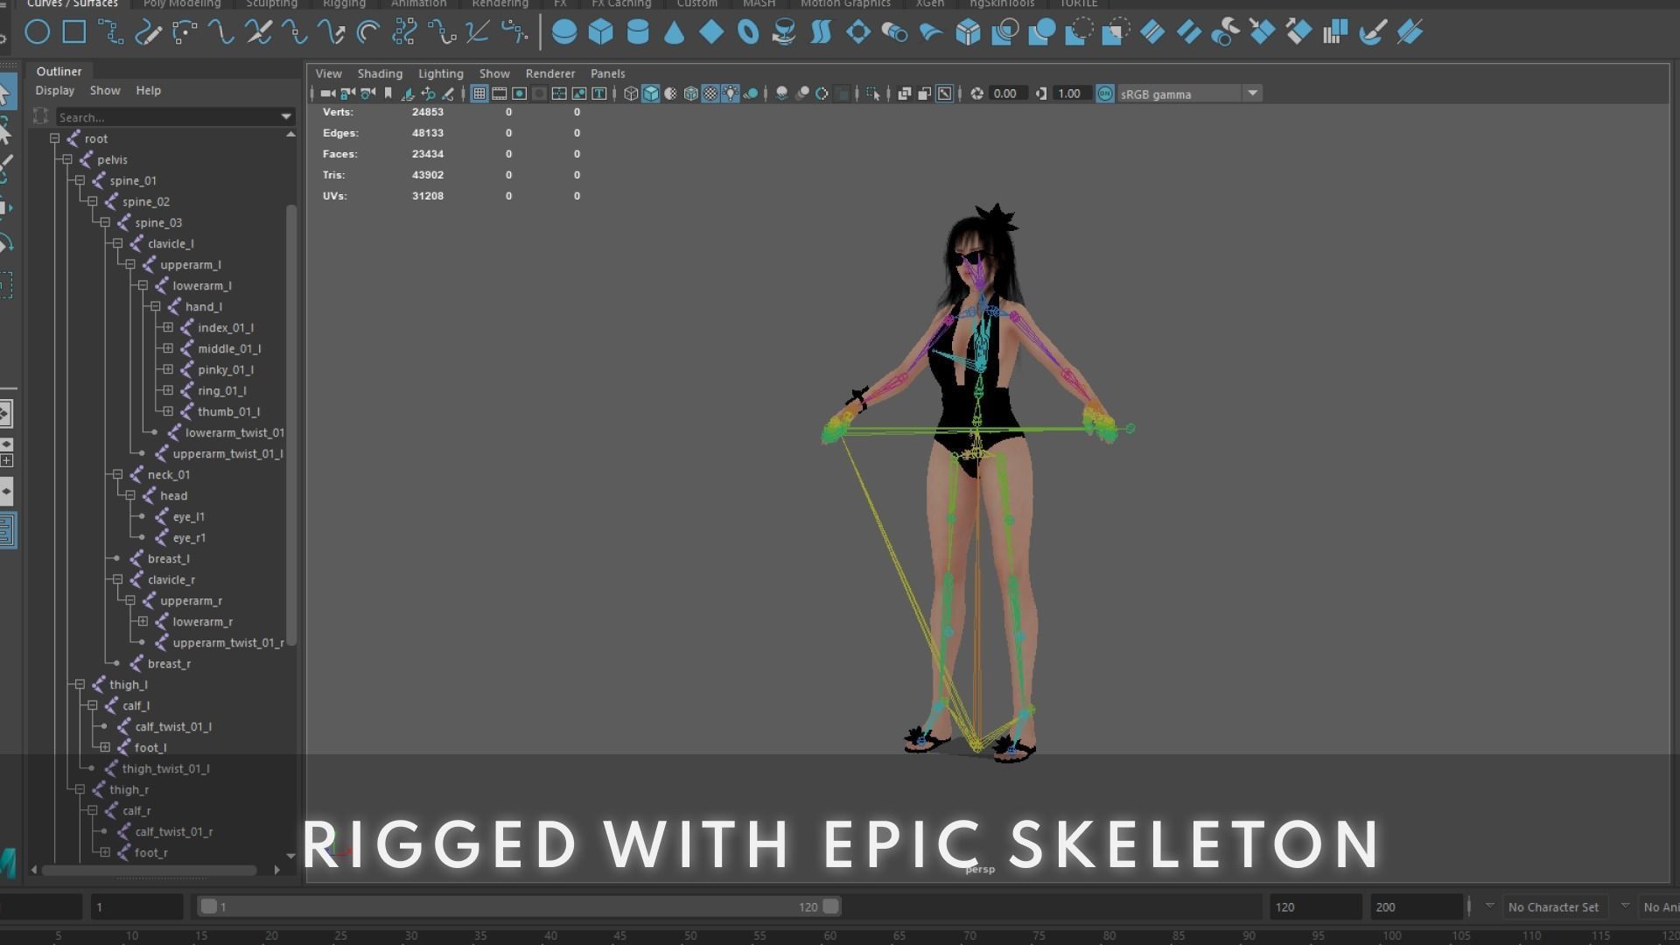The height and width of the screenshot is (945, 1680).
Task: Click the polygon sphere shelf icon
Action: 564,32
